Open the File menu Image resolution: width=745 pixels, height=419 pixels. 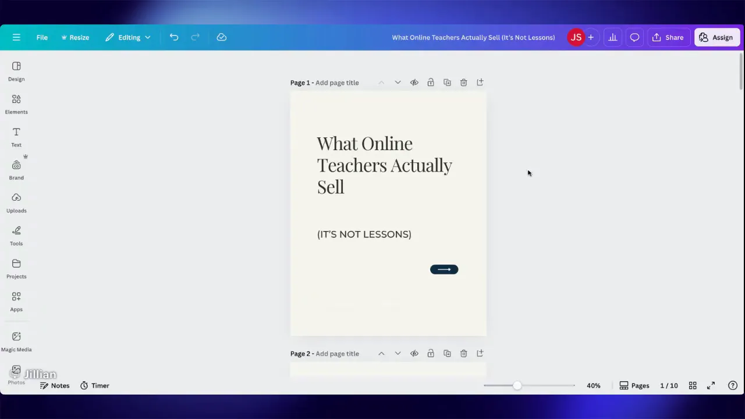coord(42,37)
